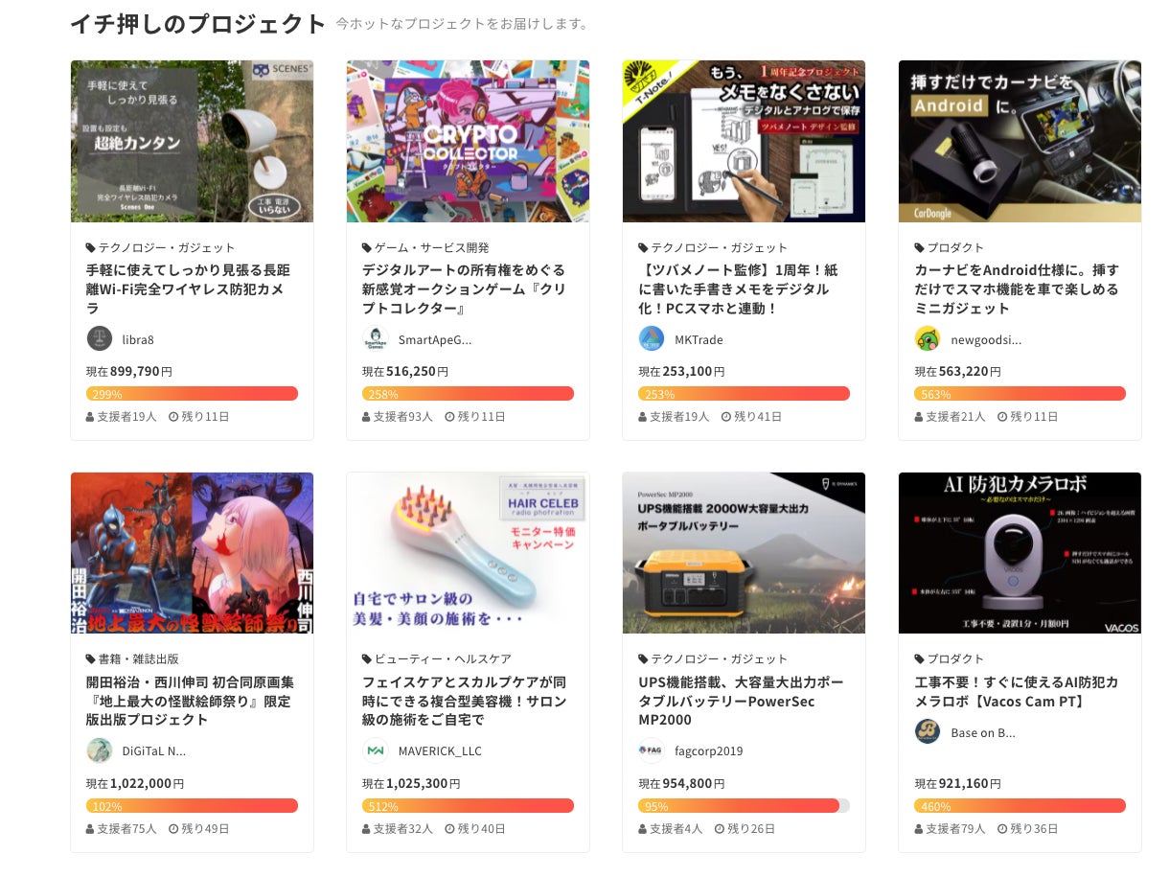
Task: Click CarDongle Android car-navi thumbnail
Action: tap(1020, 142)
